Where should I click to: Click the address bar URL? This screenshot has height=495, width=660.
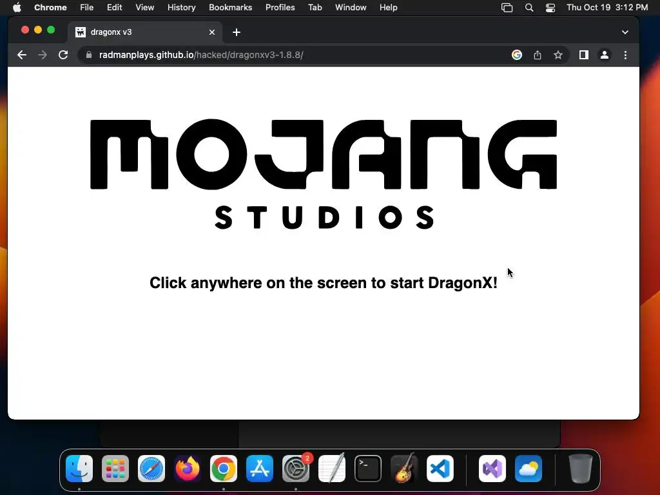[x=201, y=55]
